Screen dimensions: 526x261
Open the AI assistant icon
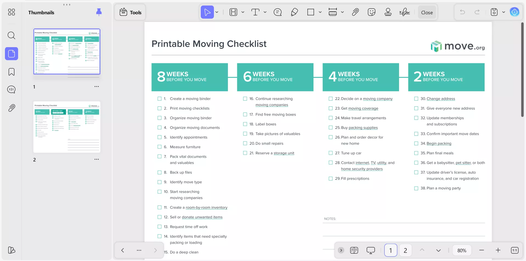[x=514, y=12]
